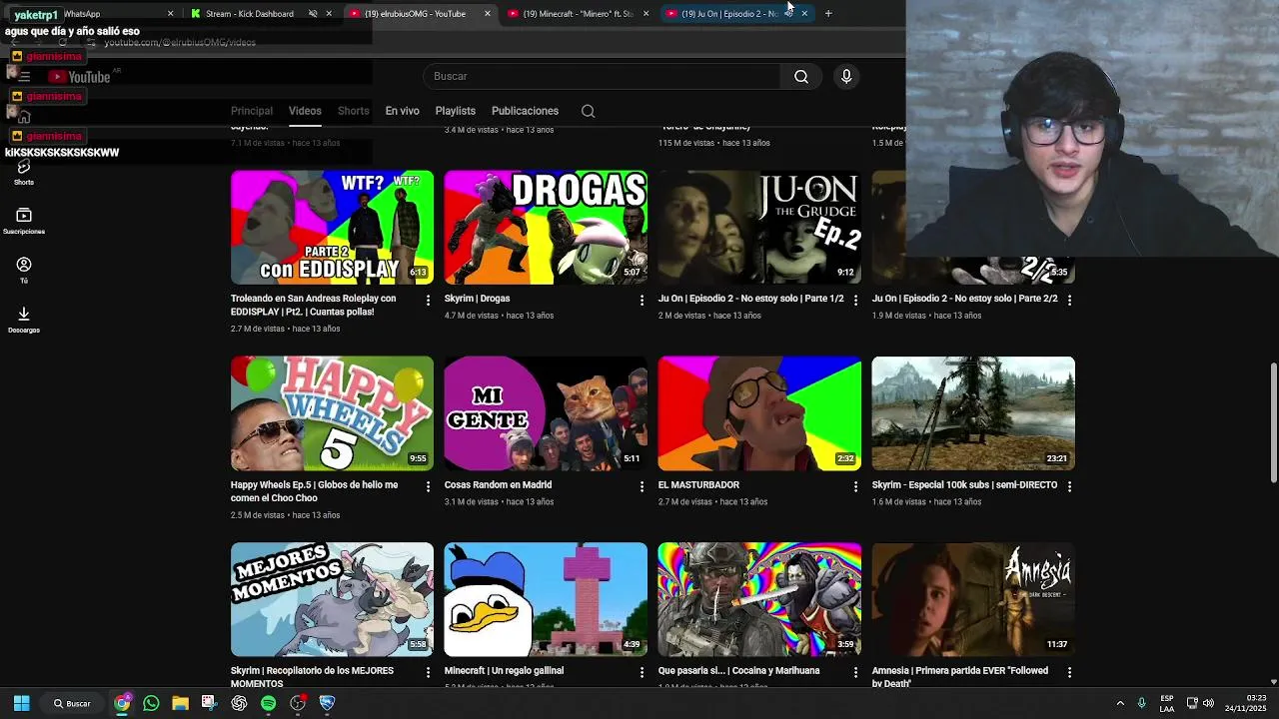Open Cosas Random en Madrid title link
Viewport: 1279px width, 719px height.
point(498,485)
